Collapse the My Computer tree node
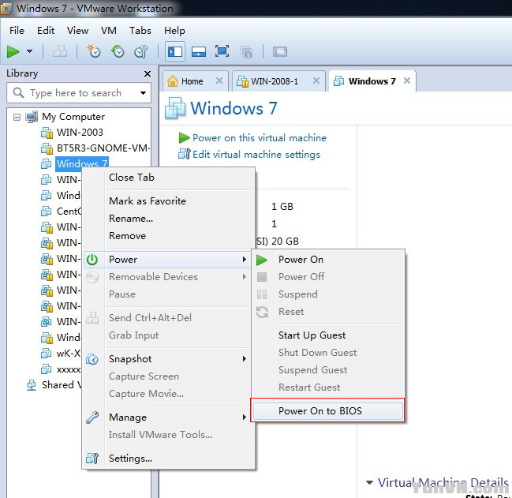The height and width of the screenshot is (498, 512). tap(17, 117)
